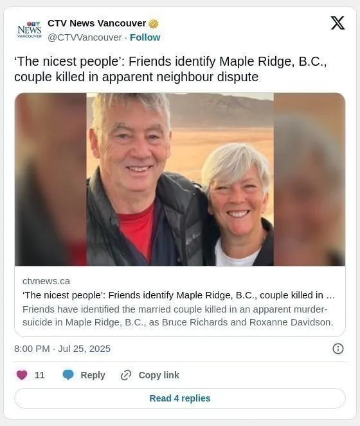Screen dimensions: 360x426
Task: Click the ctvnews.ca domain link
Action: pyautogui.click(x=46, y=281)
